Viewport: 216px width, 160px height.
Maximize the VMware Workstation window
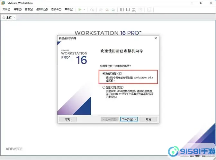201,3
